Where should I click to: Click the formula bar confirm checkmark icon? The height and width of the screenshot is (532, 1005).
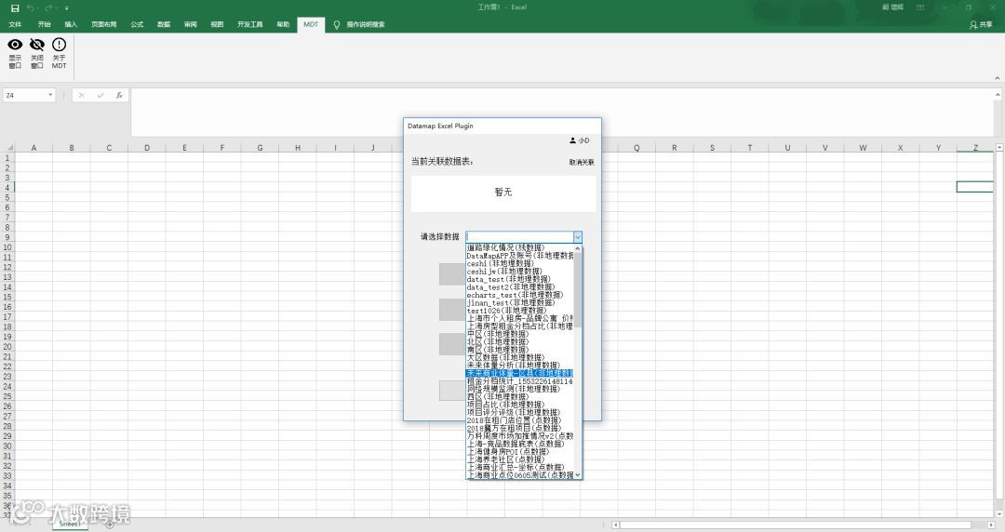100,96
